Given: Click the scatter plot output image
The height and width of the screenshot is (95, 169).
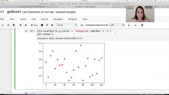Looking at the screenshot, I should pyautogui.click(x=72, y=64).
